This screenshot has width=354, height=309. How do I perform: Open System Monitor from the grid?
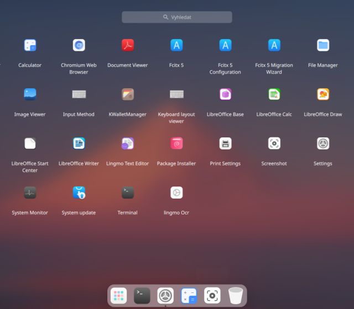pyautogui.click(x=30, y=193)
